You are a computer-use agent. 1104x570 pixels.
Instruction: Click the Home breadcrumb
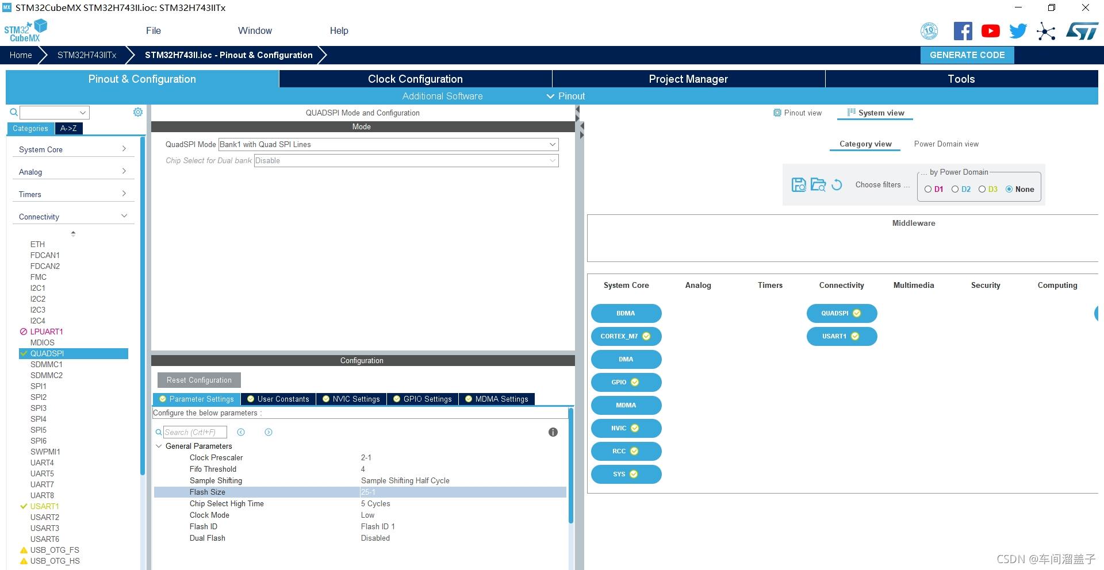coord(21,55)
